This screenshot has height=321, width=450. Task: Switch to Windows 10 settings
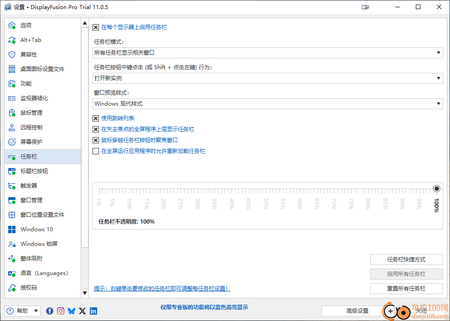pyautogui.click(x=43, y=229)
